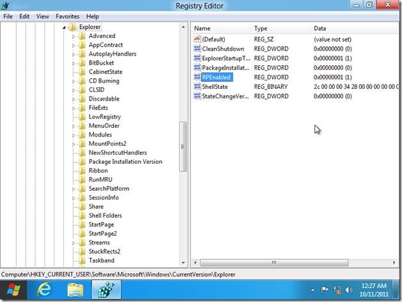This screenshot has width=402, height=302.
Task: Open the File menu
Action: [x=8, y=17]
